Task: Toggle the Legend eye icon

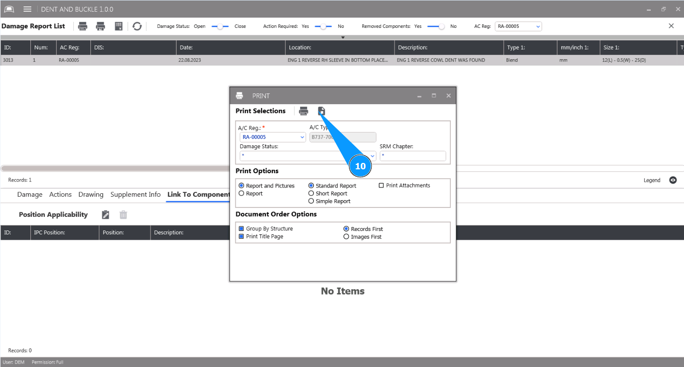Action: click(x=673, y=180)
